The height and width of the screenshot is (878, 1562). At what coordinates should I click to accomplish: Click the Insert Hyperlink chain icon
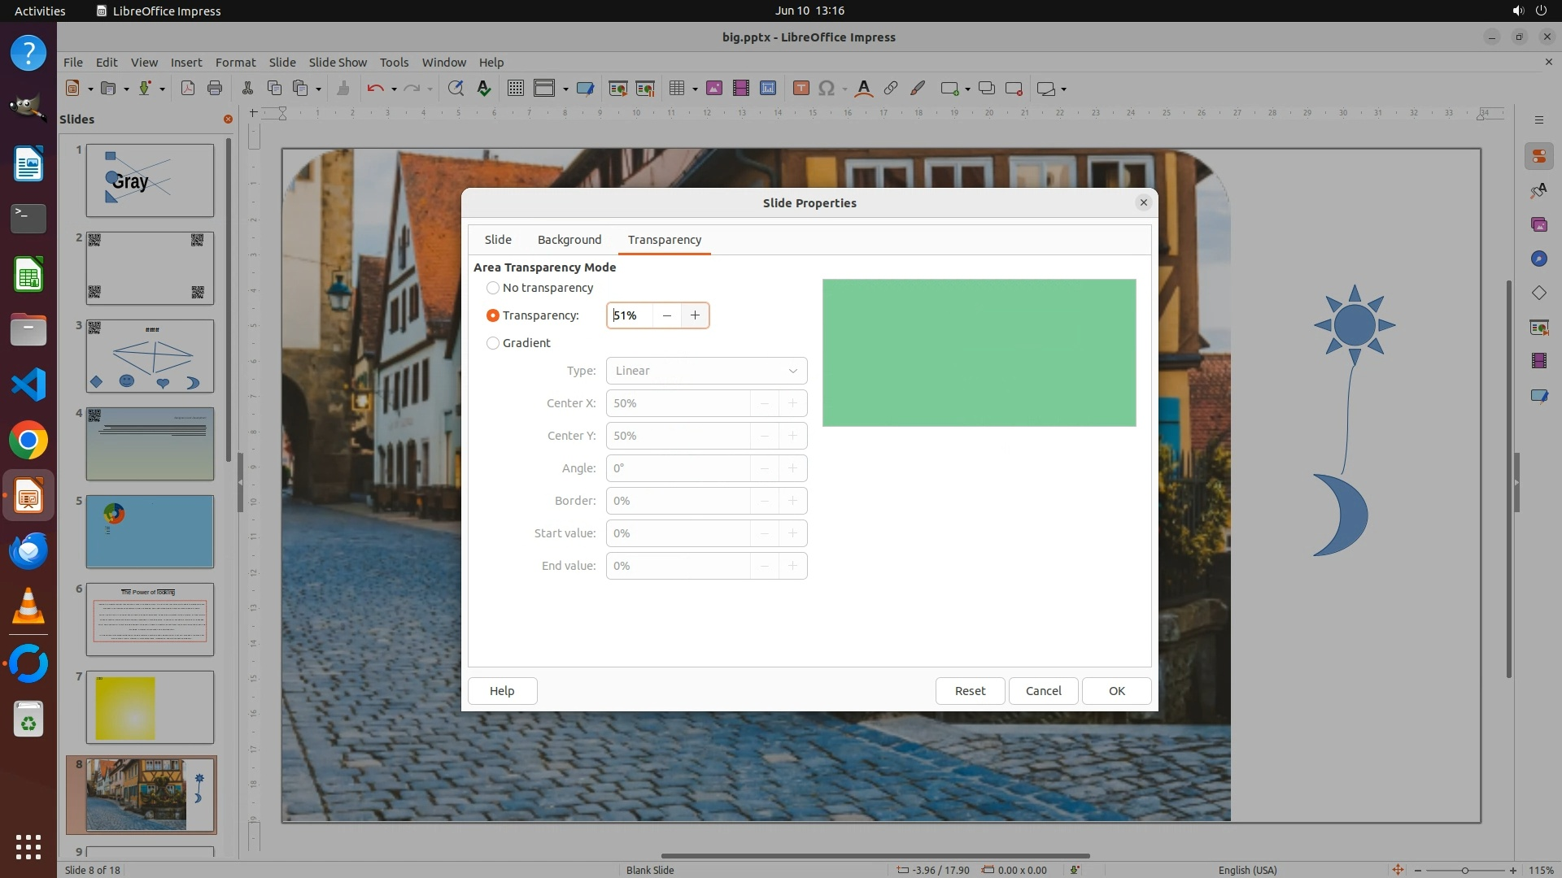(891, 89)
